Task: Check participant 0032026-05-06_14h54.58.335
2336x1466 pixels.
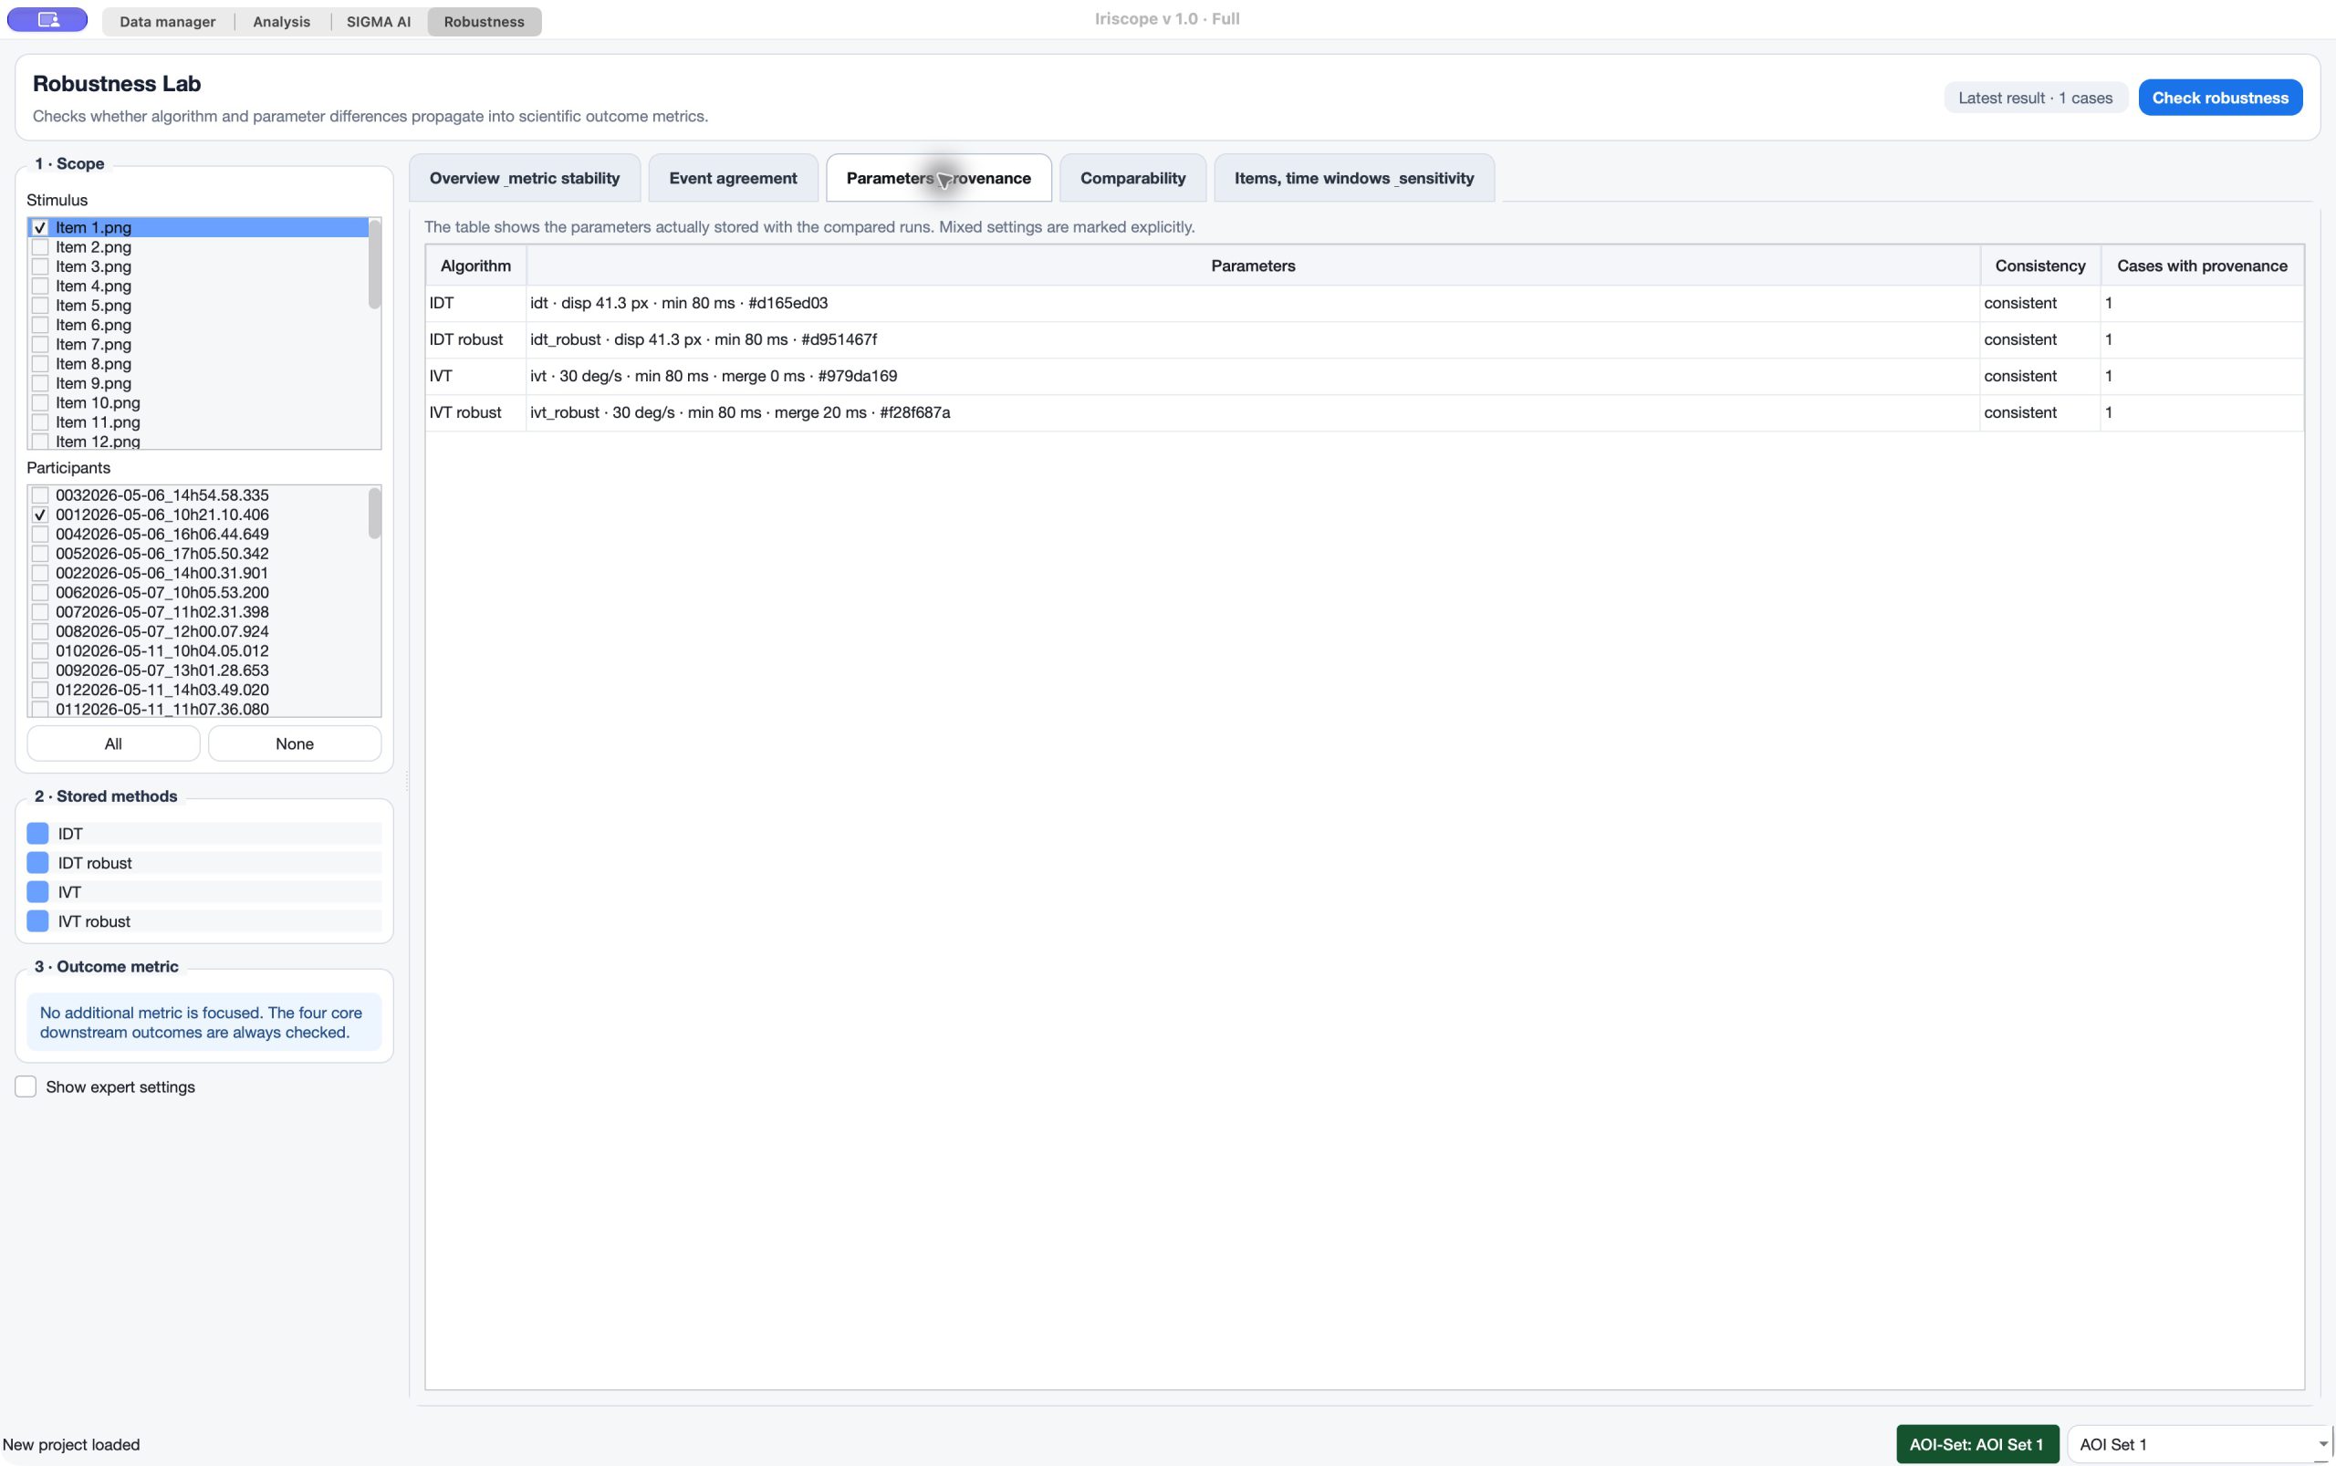Action: click(x=40, y=495)
